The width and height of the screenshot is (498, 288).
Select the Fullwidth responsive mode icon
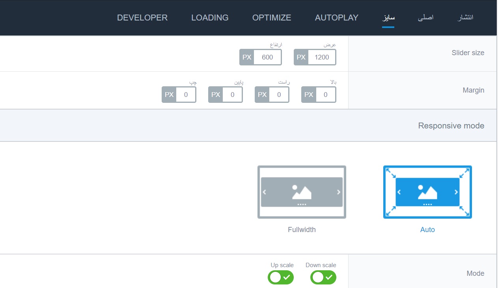click(x=302, y=192)
